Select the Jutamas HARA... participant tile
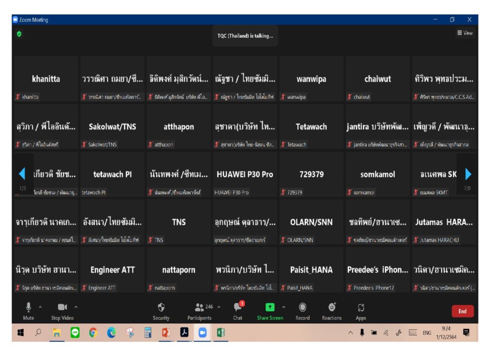 [x=444, y=222]
